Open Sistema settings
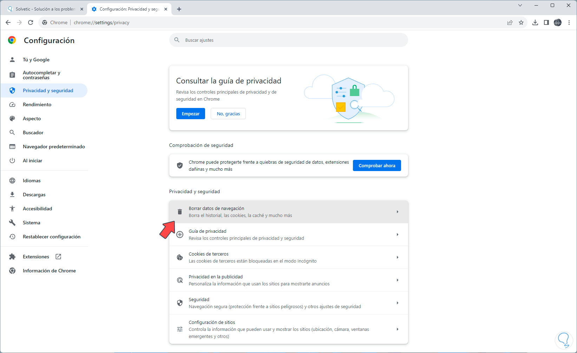 tap(44, 223)
